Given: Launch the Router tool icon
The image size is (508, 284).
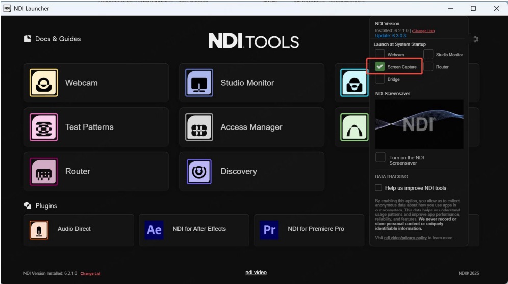Looking at the screenshot, I should point(44,171).
